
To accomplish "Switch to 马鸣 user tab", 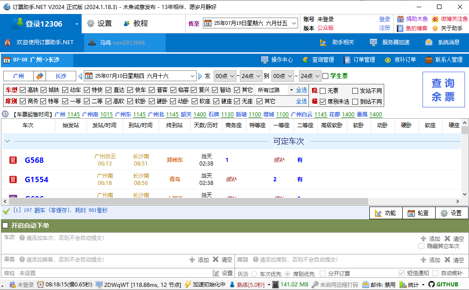I will (x=124, y=42).
